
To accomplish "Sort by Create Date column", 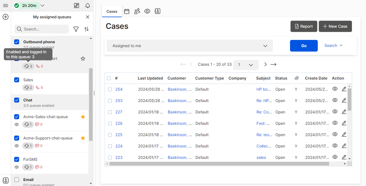I will click(x=316, y=78).
